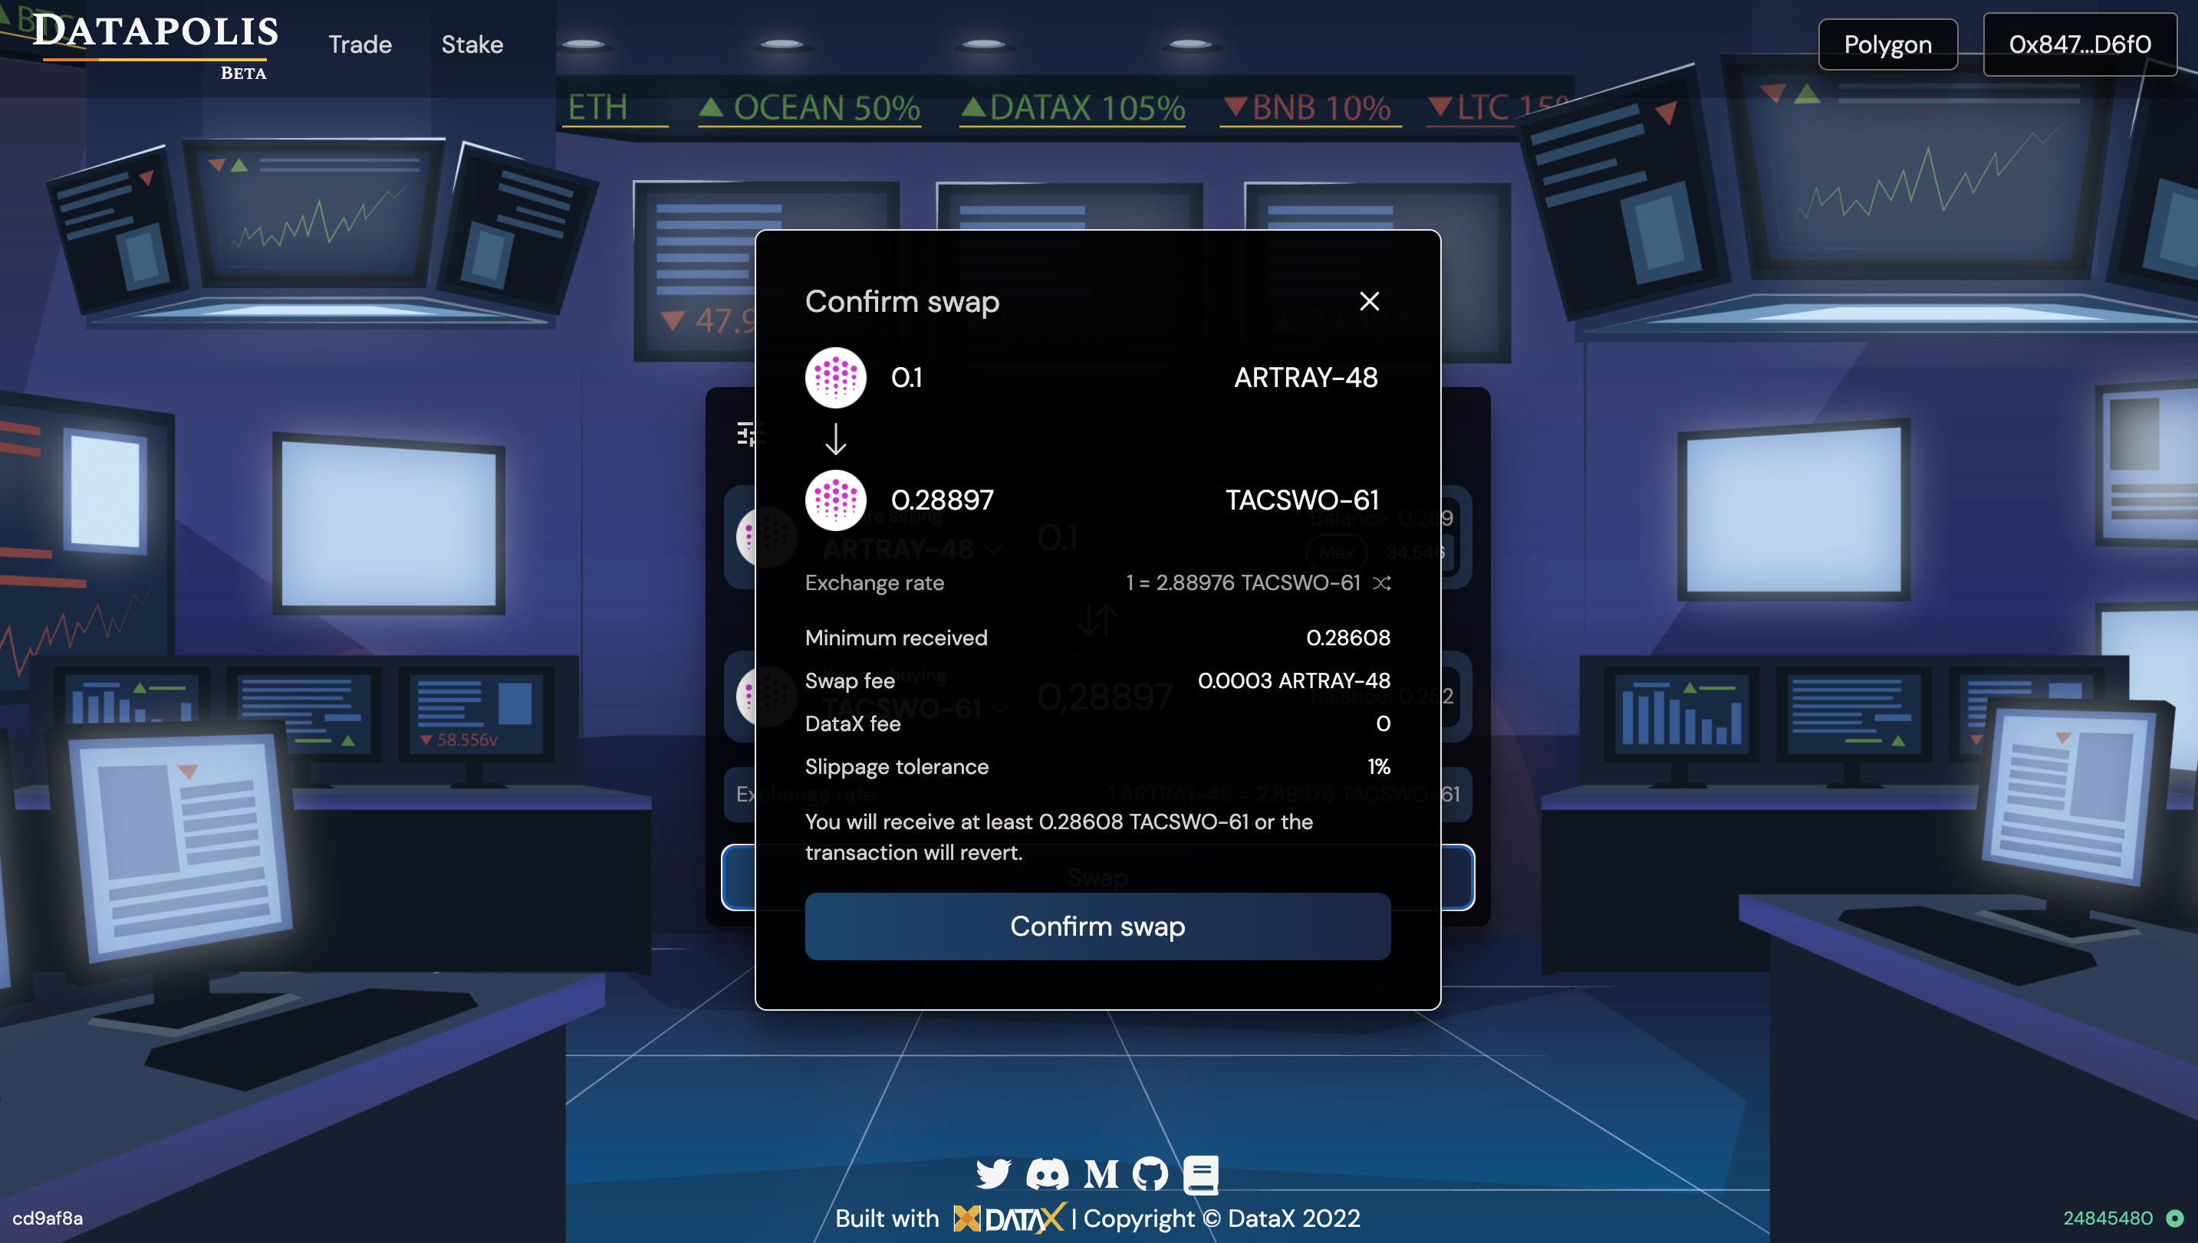Click the DataX logo in footer
2198x1243 pixels.
tap(1010, 1218)
